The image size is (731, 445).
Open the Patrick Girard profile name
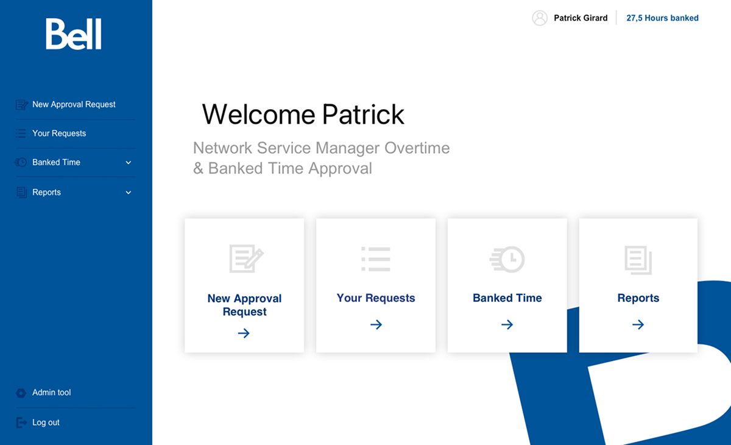581,18
